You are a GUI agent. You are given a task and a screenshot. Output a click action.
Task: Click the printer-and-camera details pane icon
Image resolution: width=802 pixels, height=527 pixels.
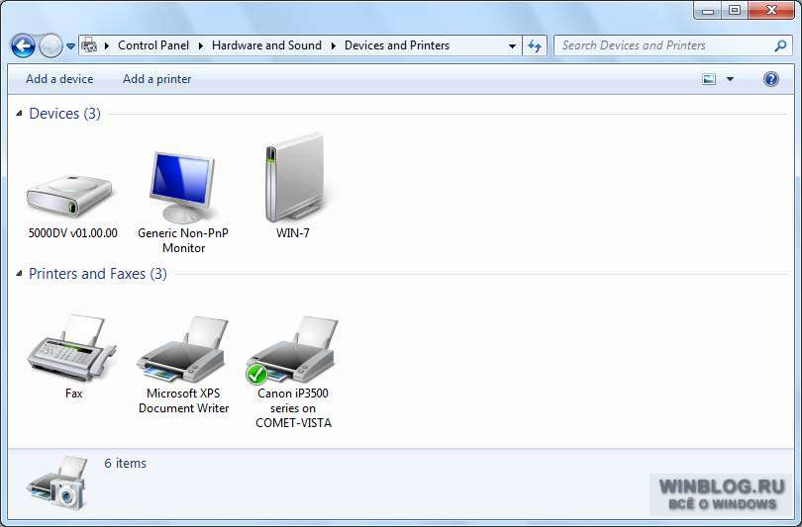58,483
